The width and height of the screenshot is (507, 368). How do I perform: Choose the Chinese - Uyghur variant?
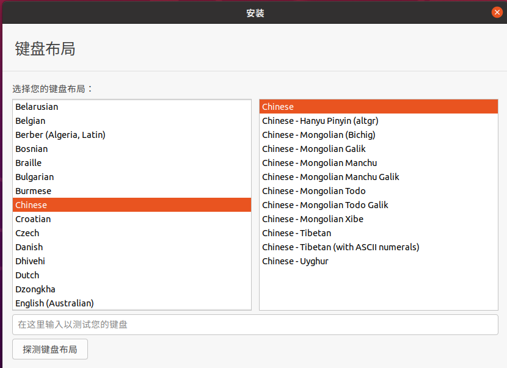point(379,261)
